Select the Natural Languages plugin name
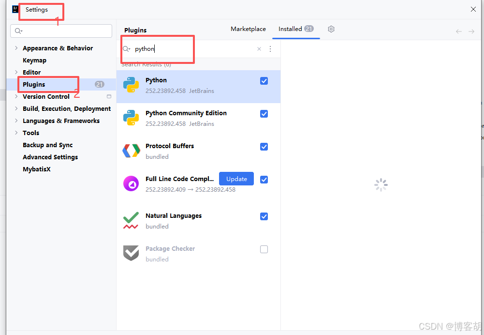This screenshot has height=335, width=484. pyautogui.click(x=174, y=216)
